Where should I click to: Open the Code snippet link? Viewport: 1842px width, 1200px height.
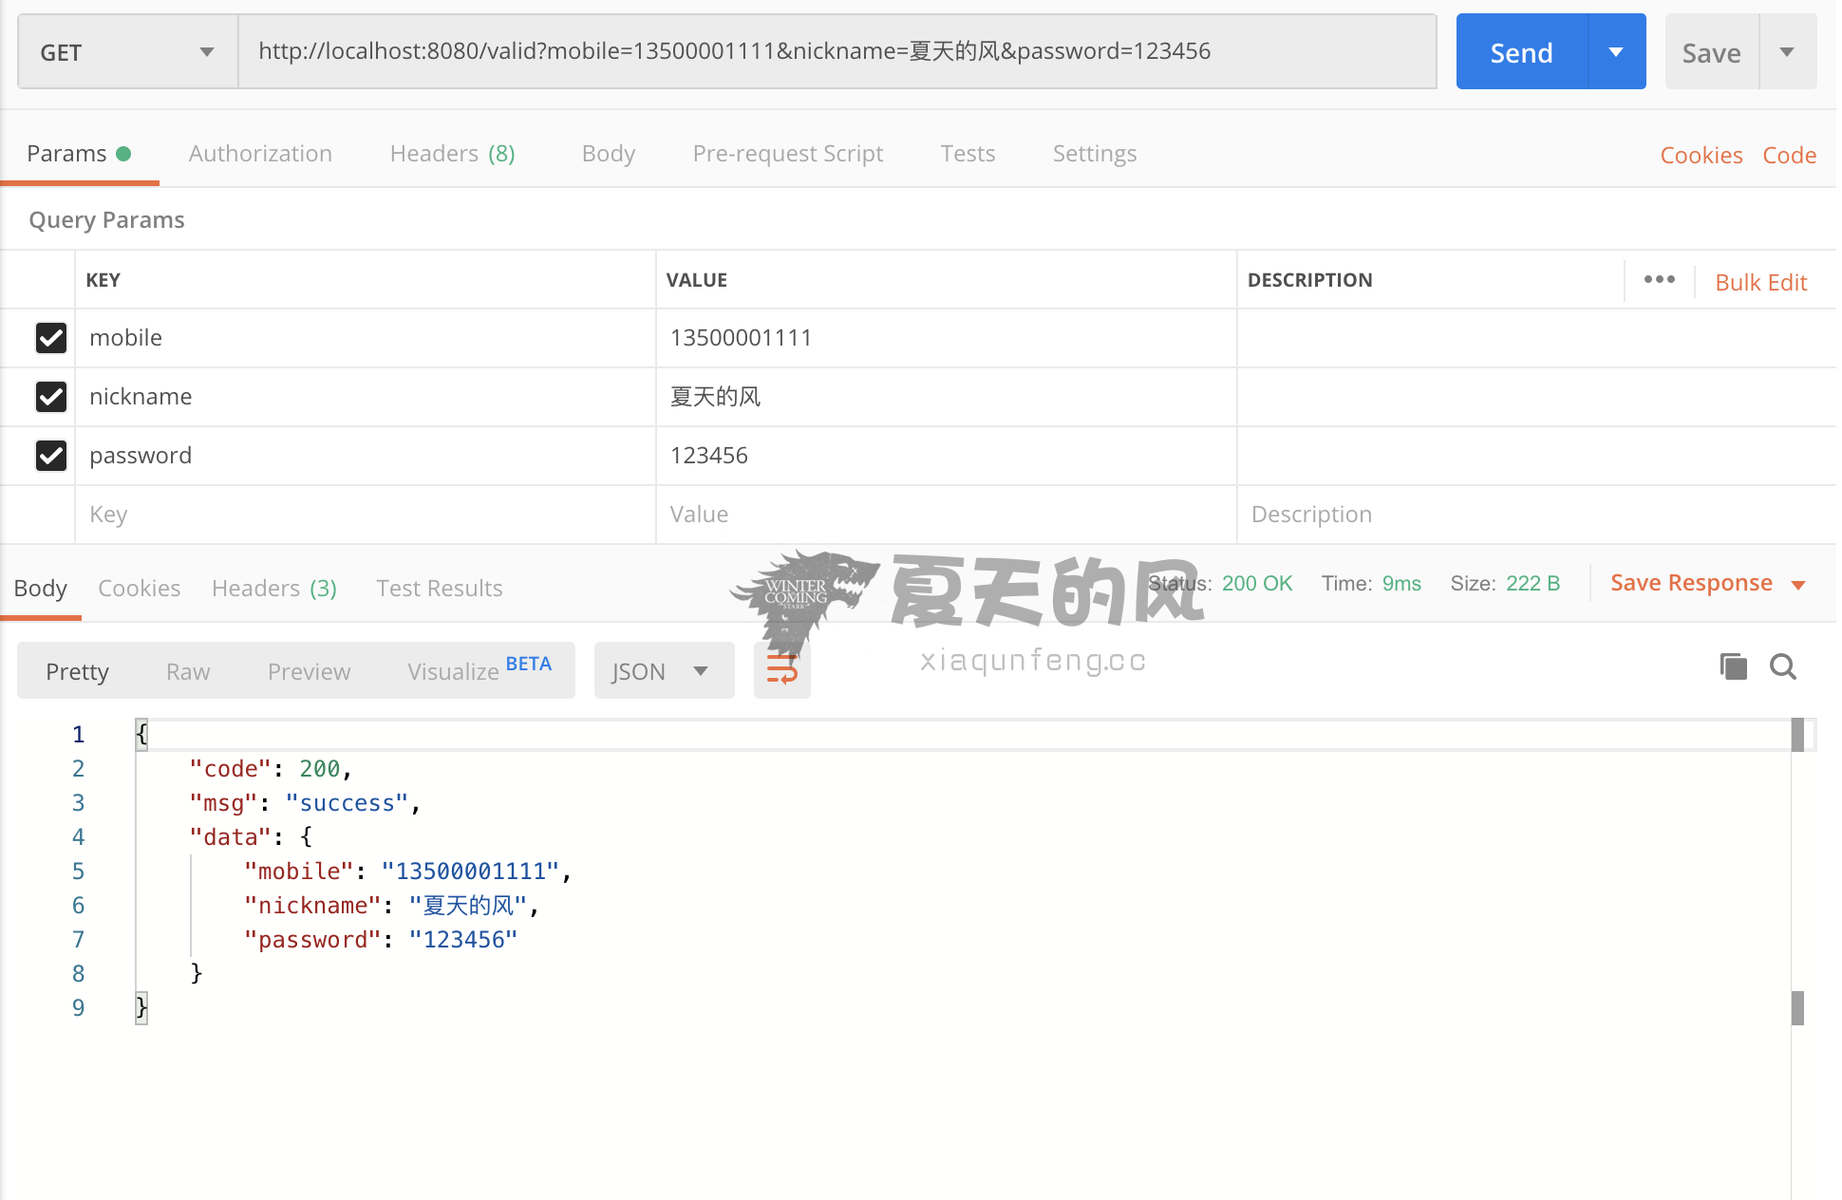click(1789, 155)
